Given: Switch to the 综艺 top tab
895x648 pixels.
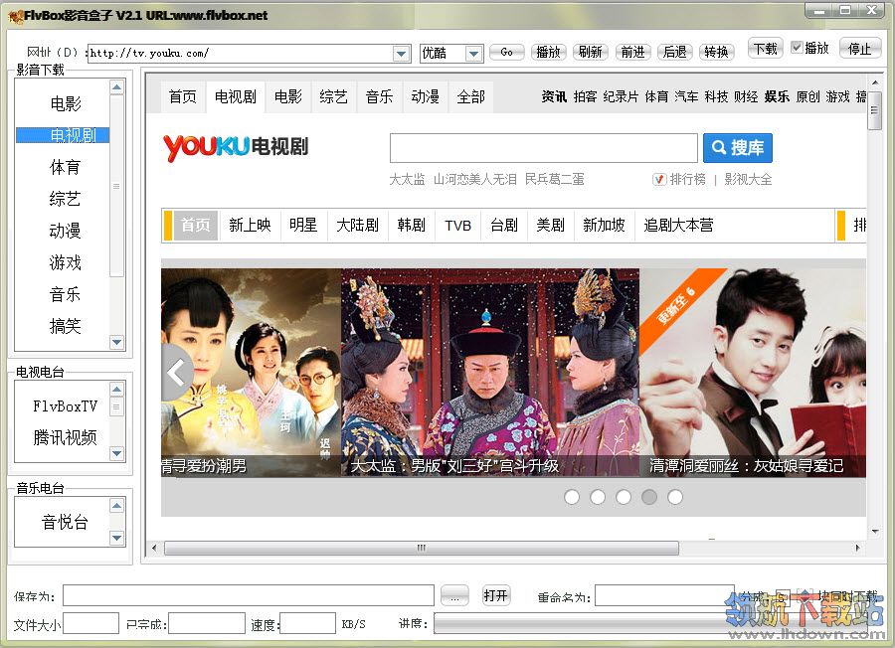Looking at the screenshot, I should (334, 97).
